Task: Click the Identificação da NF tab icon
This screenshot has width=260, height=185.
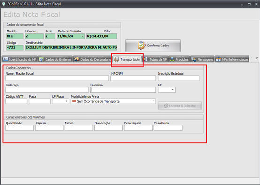Action: click(x=6, y=59)
